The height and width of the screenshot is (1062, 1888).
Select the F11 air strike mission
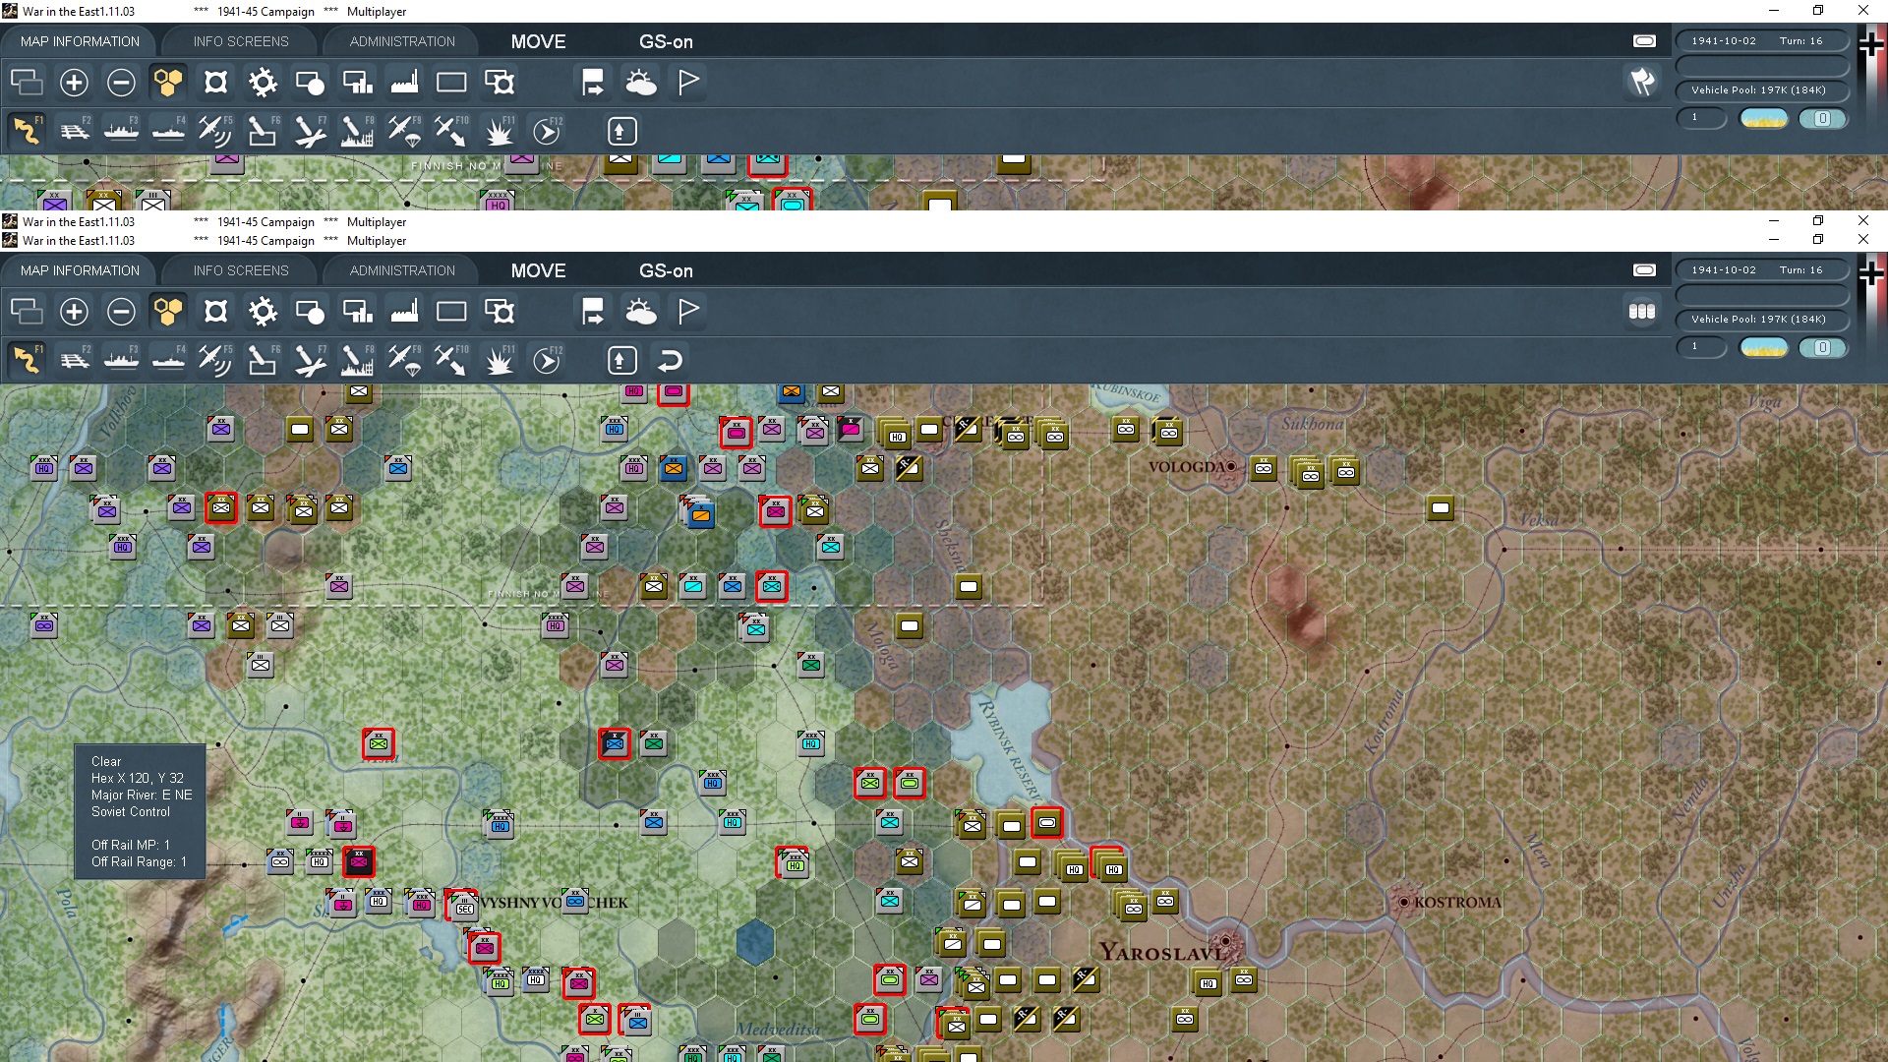(500, 360)
